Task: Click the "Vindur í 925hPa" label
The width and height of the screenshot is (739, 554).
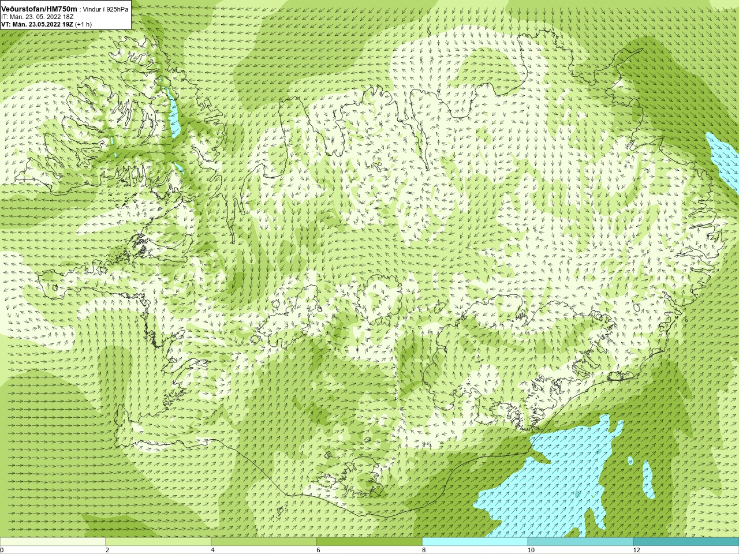Action: [106, 9]
